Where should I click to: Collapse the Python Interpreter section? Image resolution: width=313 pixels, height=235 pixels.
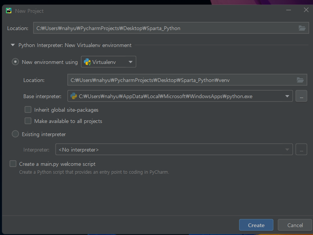point(13,45)
